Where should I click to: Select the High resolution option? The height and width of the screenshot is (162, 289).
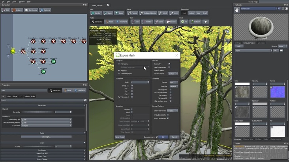tap(184, 13)
